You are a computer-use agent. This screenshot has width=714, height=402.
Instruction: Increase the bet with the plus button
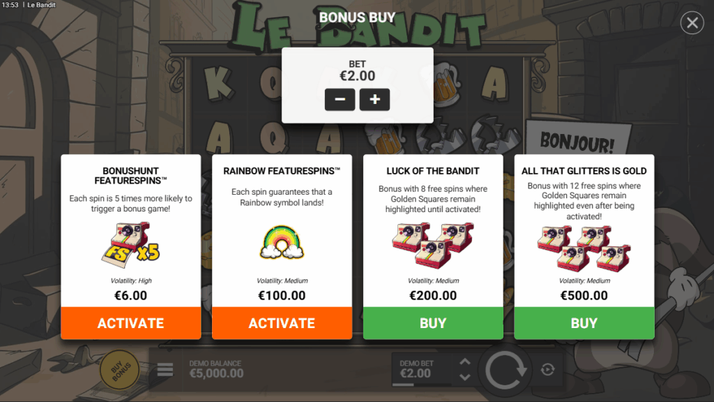coord(374,99)
